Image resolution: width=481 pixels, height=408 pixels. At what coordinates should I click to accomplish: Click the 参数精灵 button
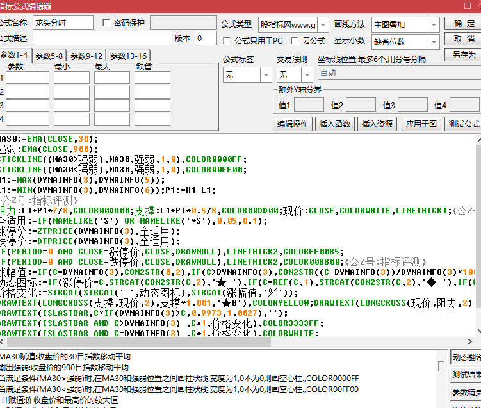coord(466,392)
